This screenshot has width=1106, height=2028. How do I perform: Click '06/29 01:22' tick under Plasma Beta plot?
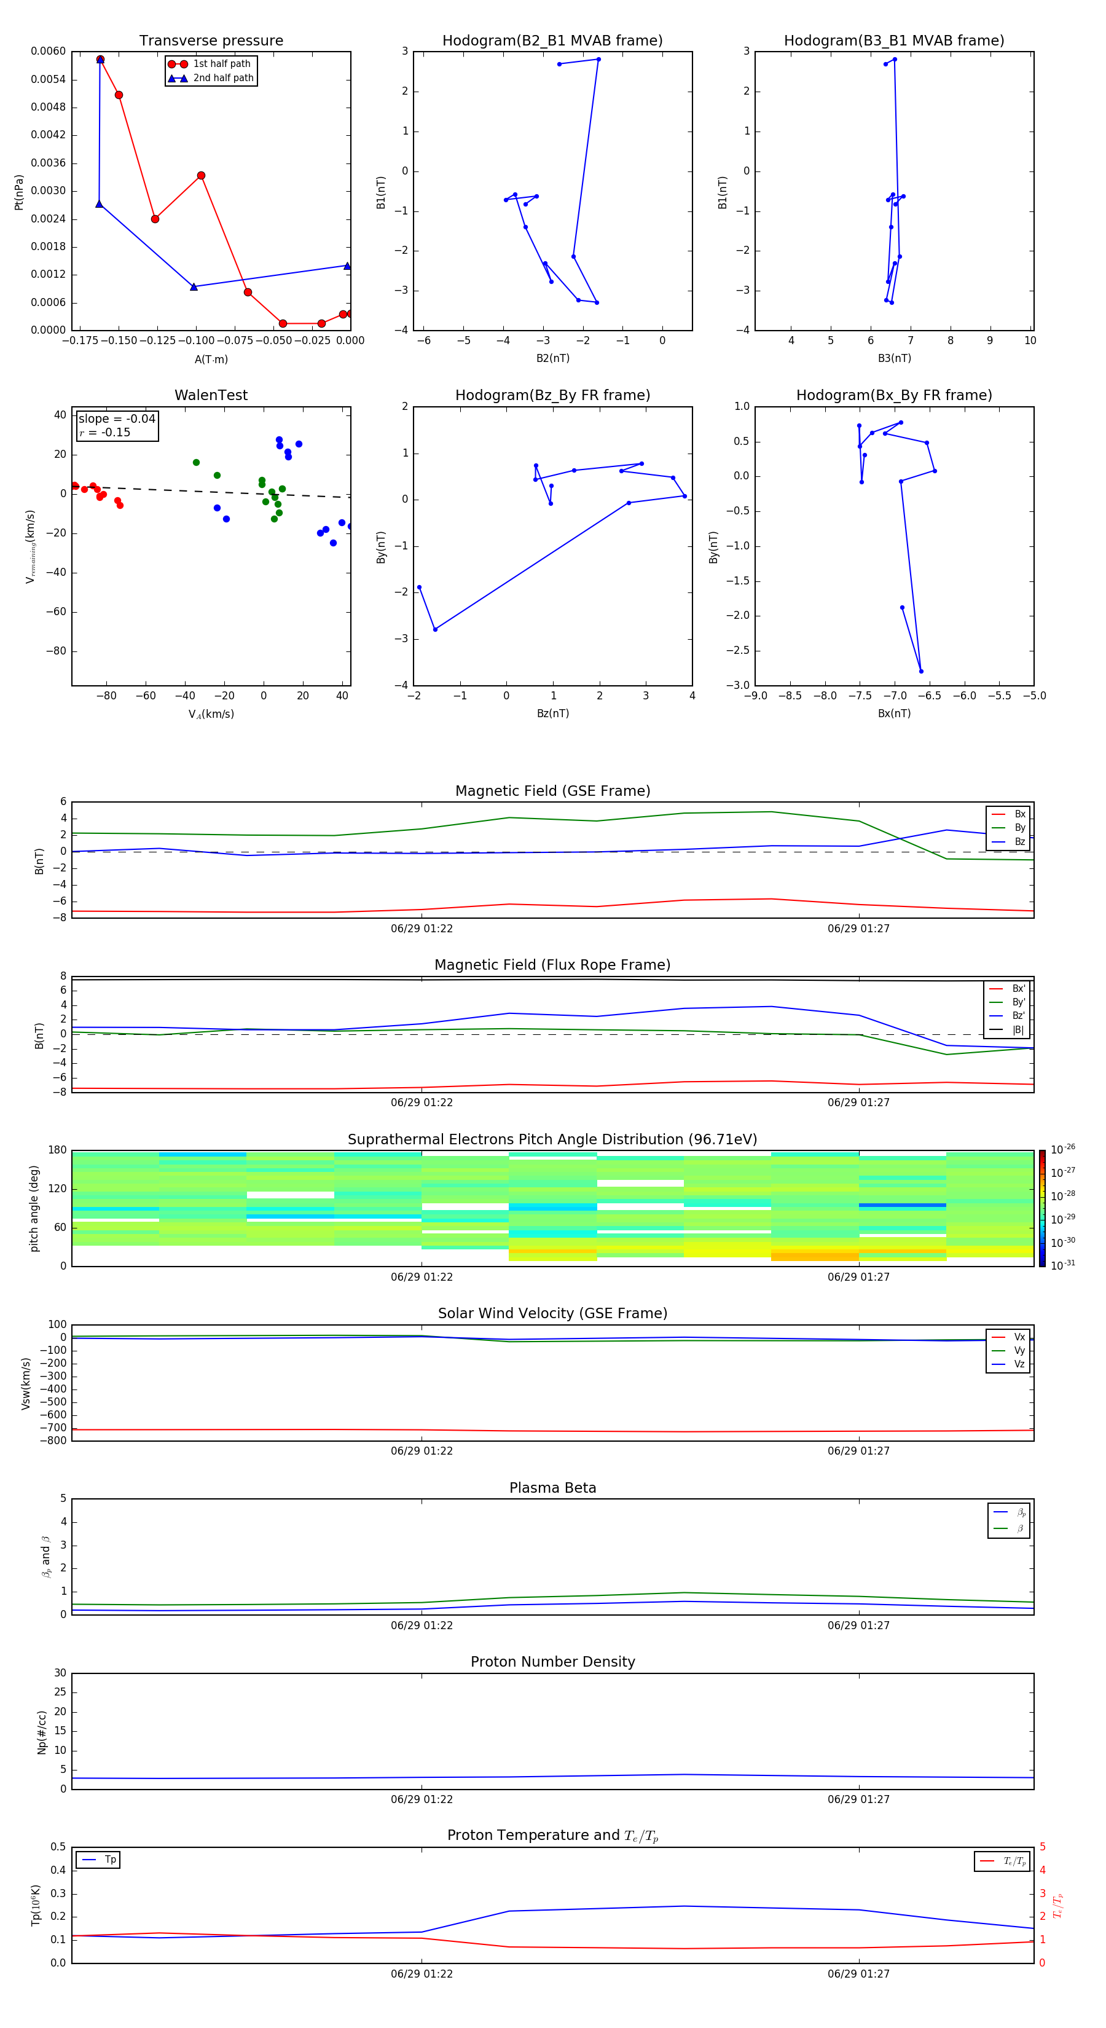(422, 1625)
